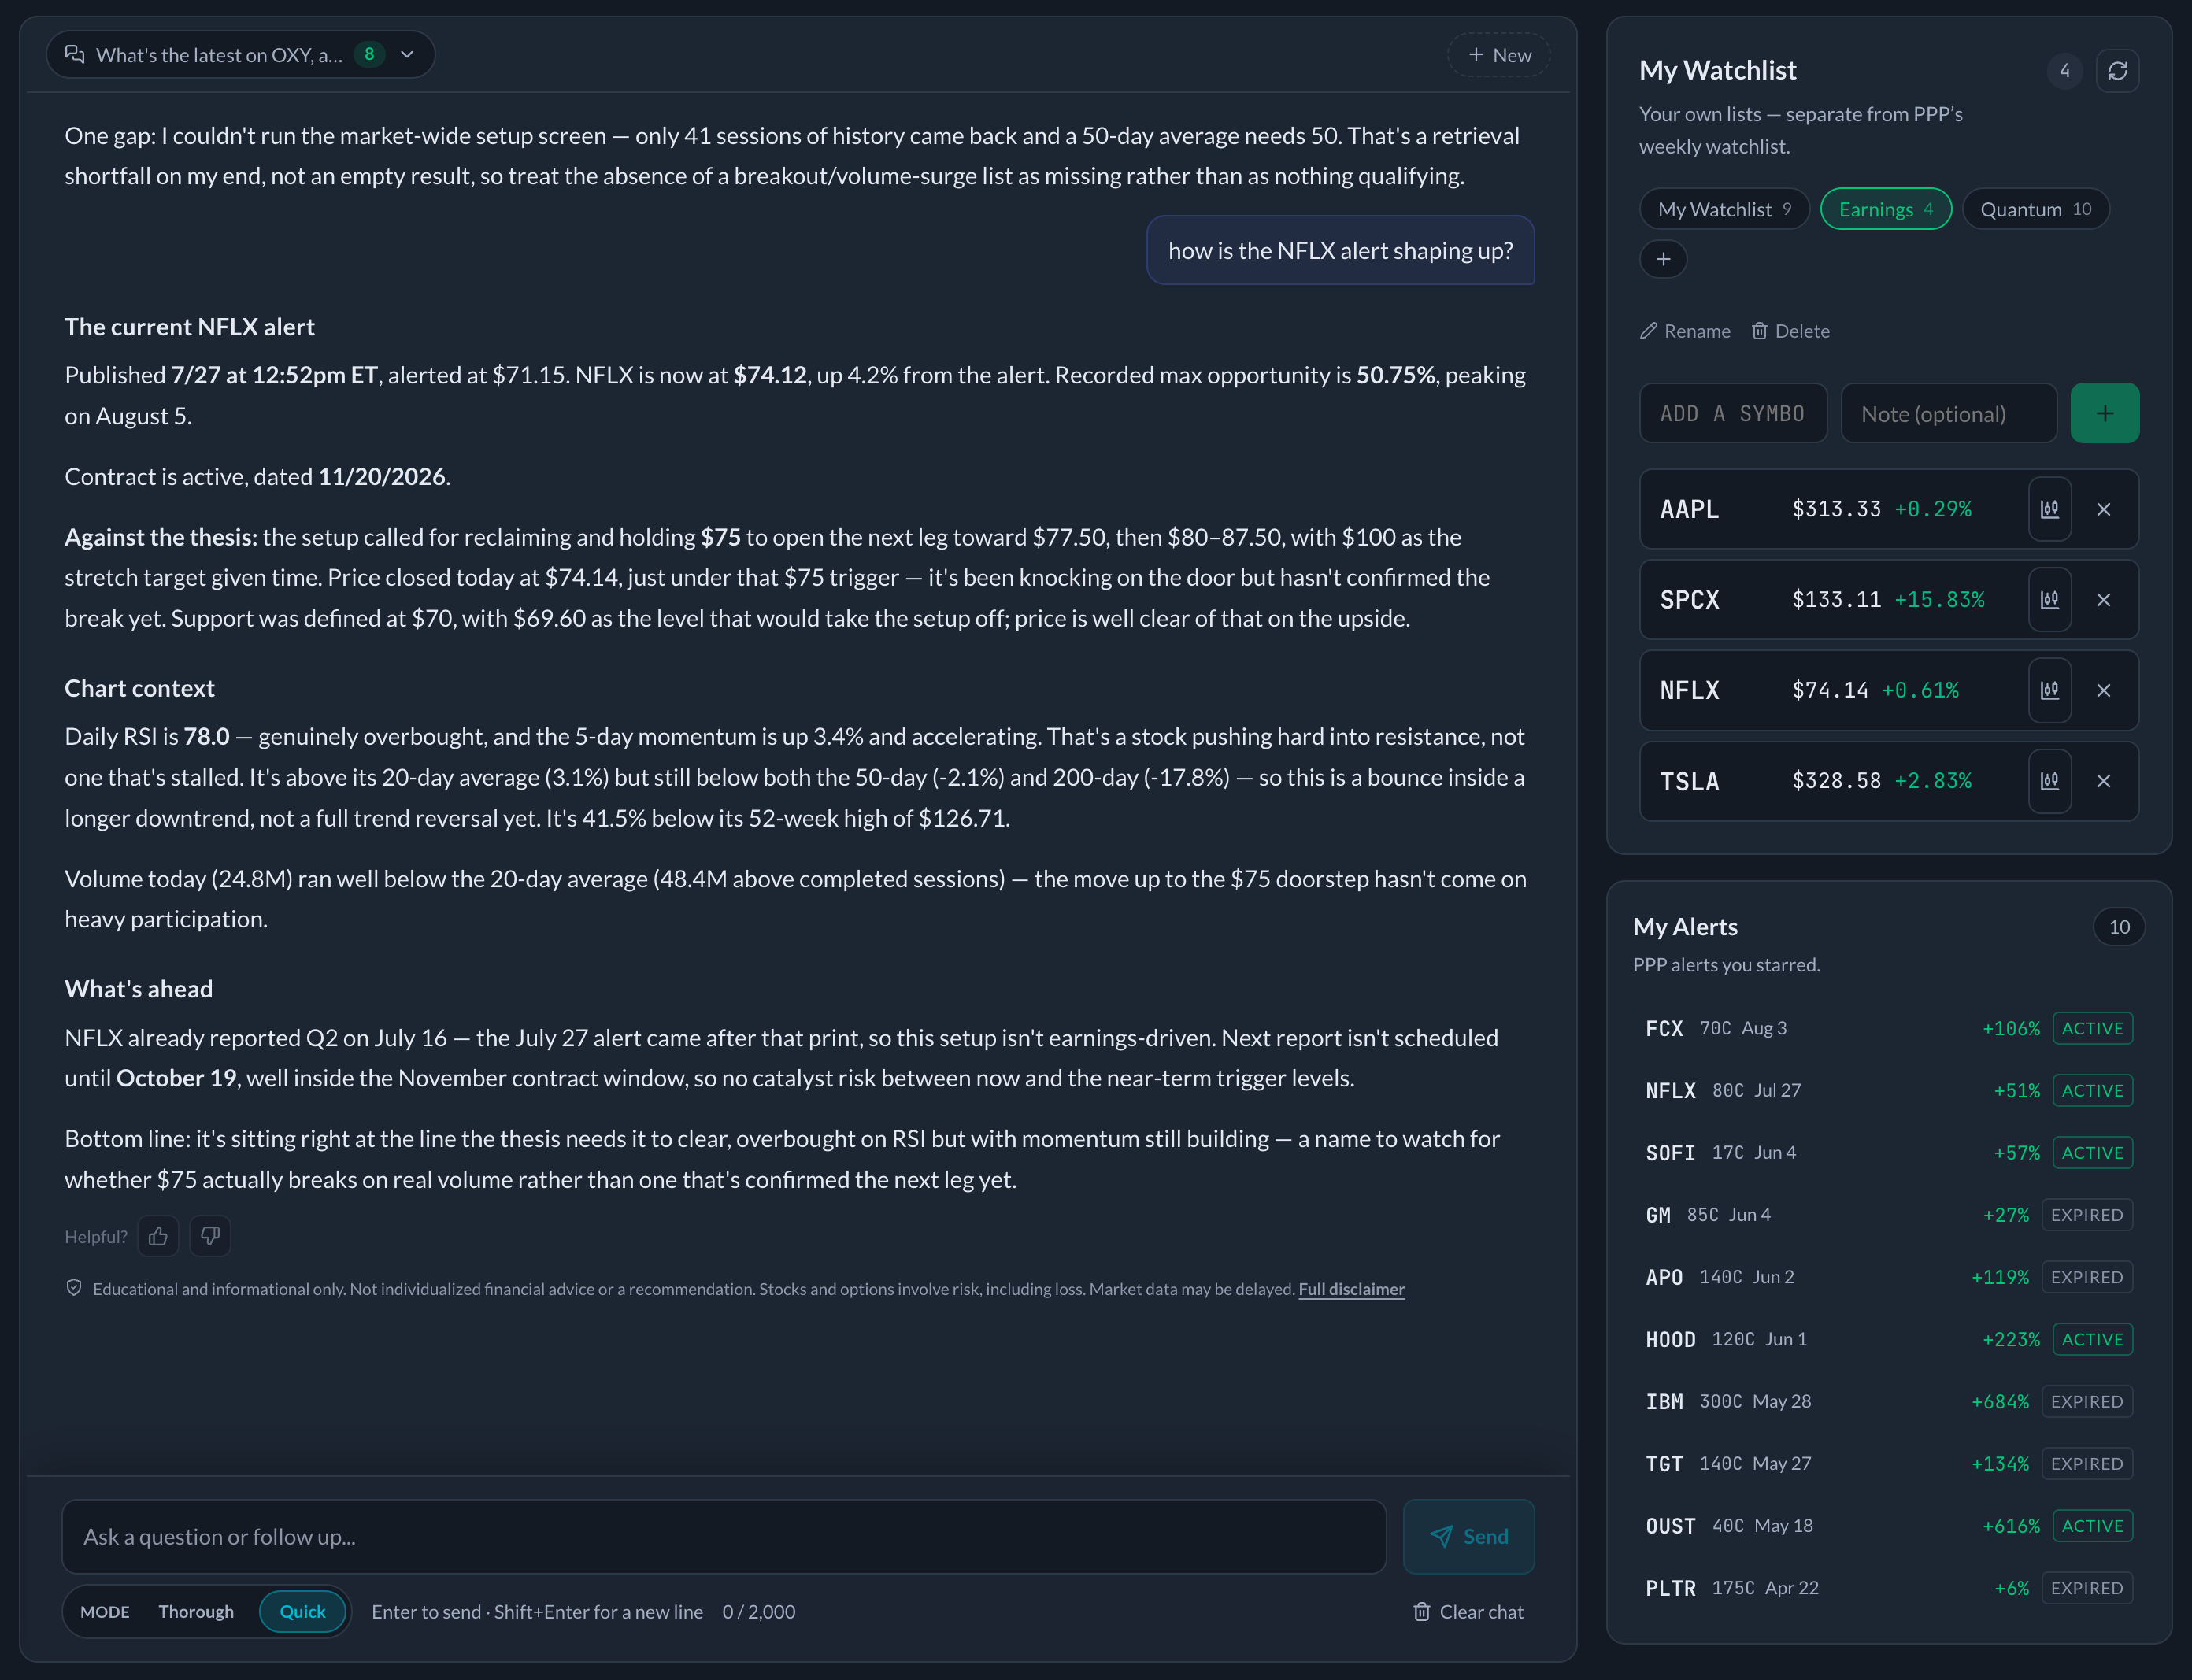The height and width of the screenshot is (1680, 2192).
Task: Remove TSLA from the watchlist
Action: 2104,781
